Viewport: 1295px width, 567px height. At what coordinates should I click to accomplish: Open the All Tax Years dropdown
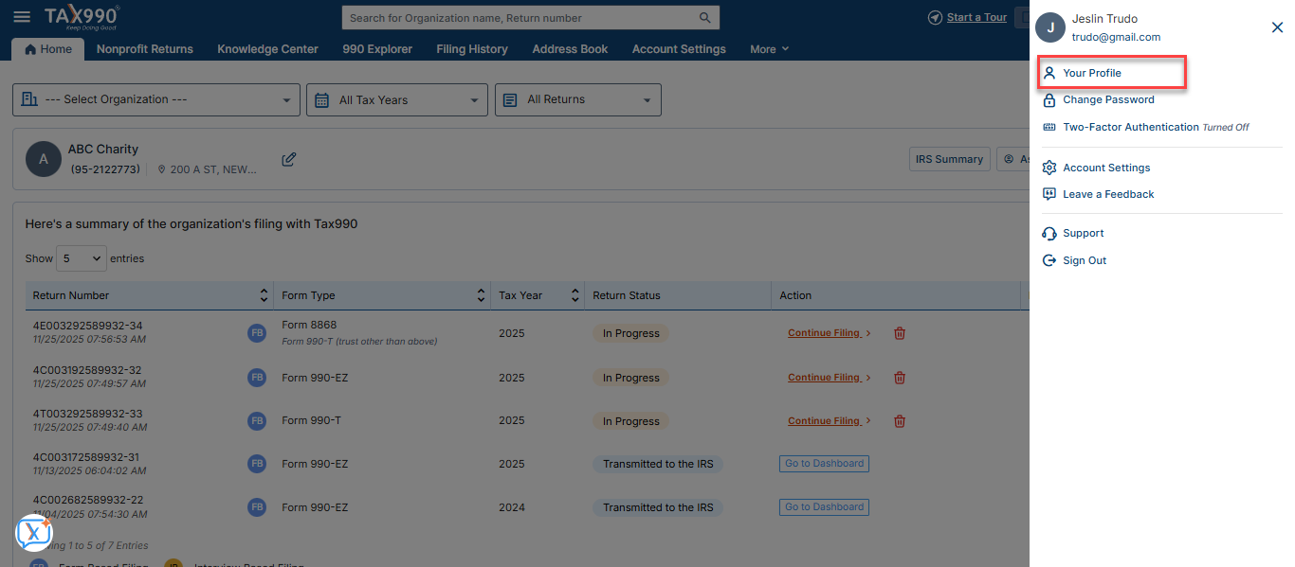(397, 99)
